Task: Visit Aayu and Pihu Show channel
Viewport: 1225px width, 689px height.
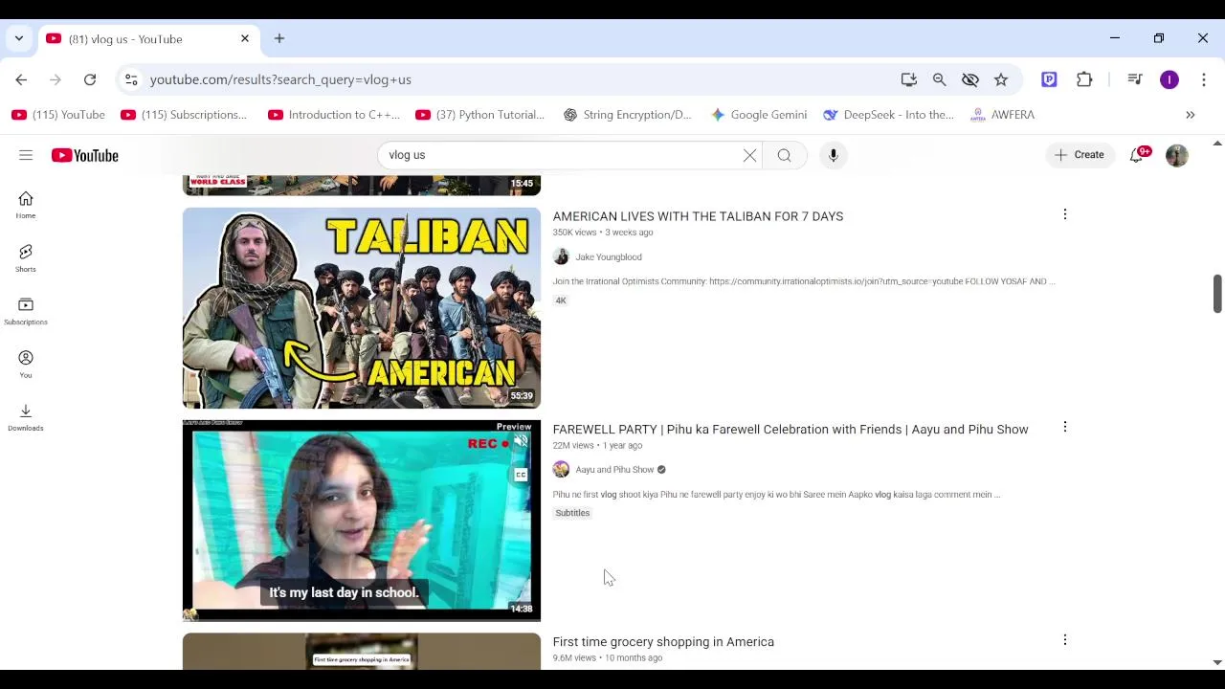Action: pos(614,469)
